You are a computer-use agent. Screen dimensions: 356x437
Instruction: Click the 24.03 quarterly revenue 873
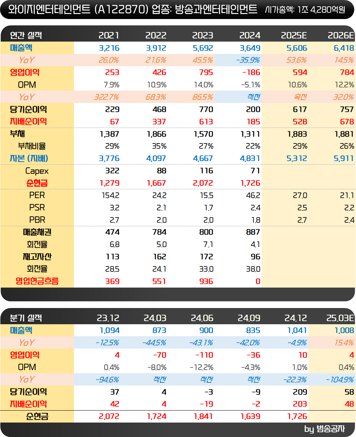159,331
